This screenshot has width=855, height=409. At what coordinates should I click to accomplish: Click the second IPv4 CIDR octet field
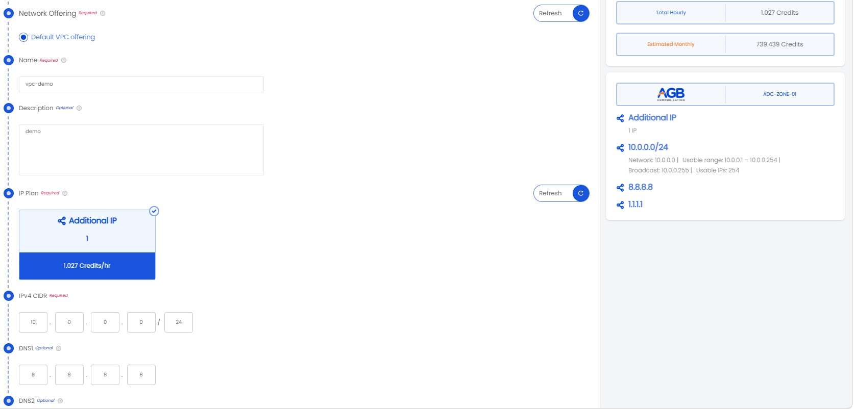coord(69,322)
